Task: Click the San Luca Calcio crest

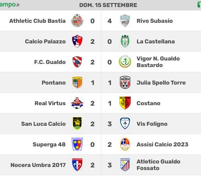Action: (77, 124)
